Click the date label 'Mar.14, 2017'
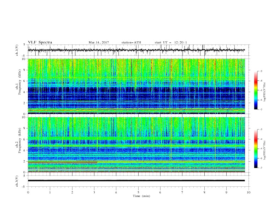Screen dimensions: 280x216 click(x=99, y=42)
